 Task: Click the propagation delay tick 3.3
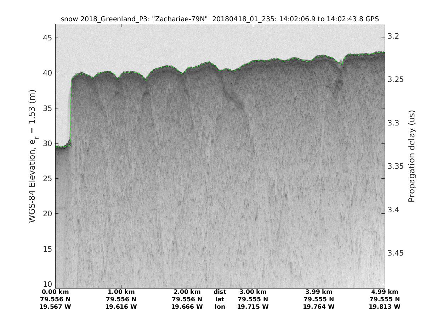click(393, 123)
